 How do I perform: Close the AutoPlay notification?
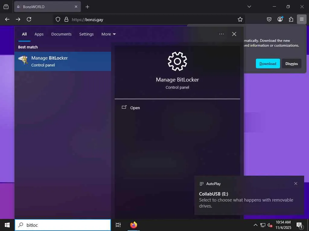[296, 183]
